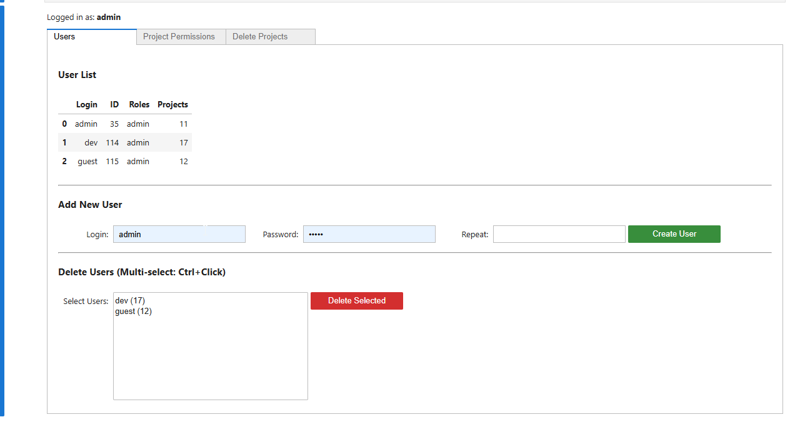The width and height of the screenshot is (790, 422).
Task: Click the projects count 12 for guest
Action: (x=184, y=162)
